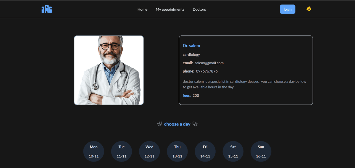
Task: Choose Tue 11-11 appointment day
Action: click(122, 151)
